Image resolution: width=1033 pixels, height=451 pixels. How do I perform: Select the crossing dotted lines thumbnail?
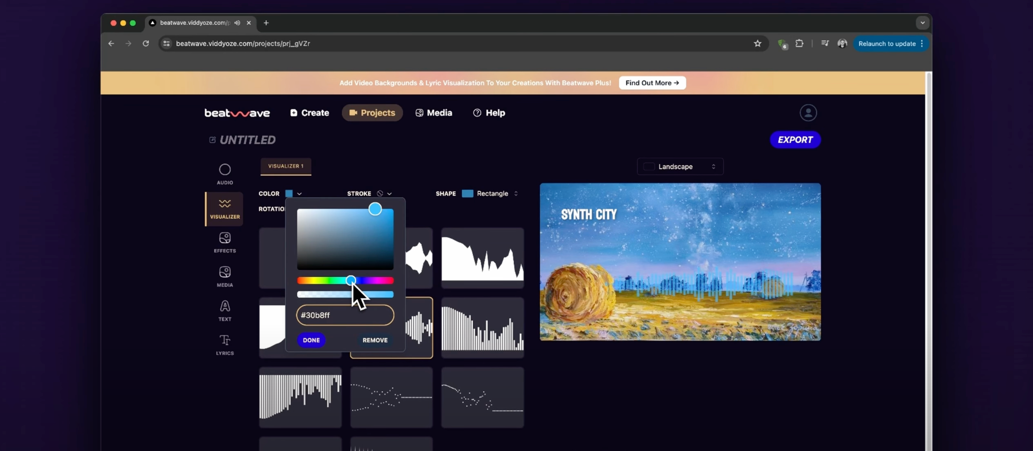391,397
